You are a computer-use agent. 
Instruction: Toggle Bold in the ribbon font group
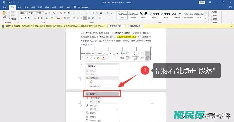click(x=21, y=18)
